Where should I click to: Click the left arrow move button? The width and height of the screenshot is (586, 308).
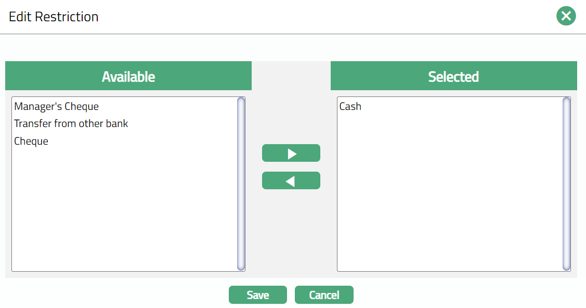point(291,180)
